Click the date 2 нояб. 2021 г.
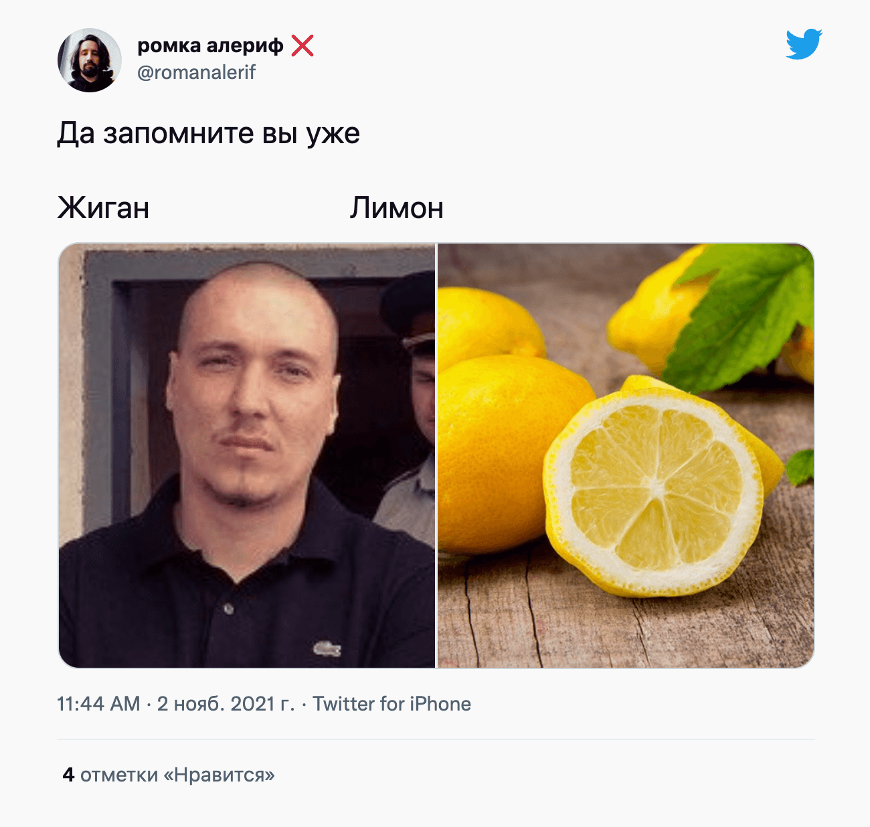870x827 pixels. [x=226, y=704]
